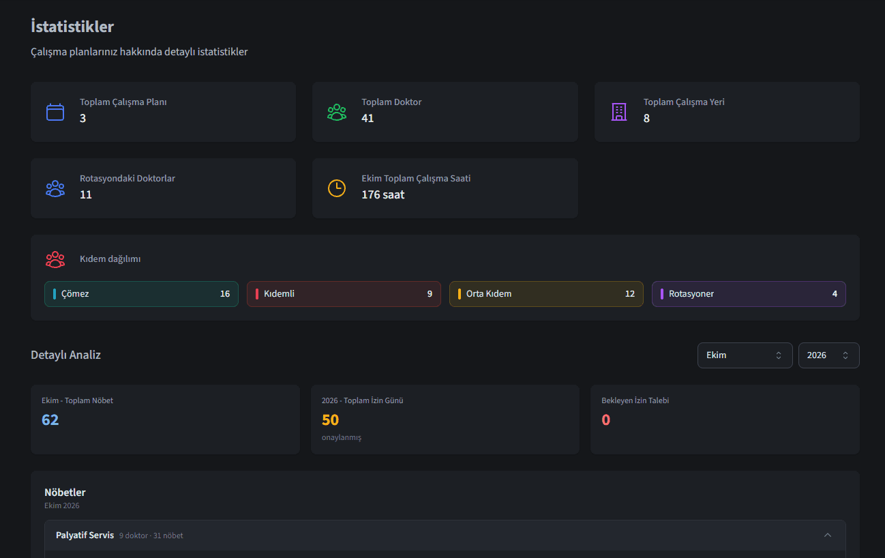Open the 2026 year dropdown
The width and height of the screenshot is (885, 558).
tap(828, 355)
